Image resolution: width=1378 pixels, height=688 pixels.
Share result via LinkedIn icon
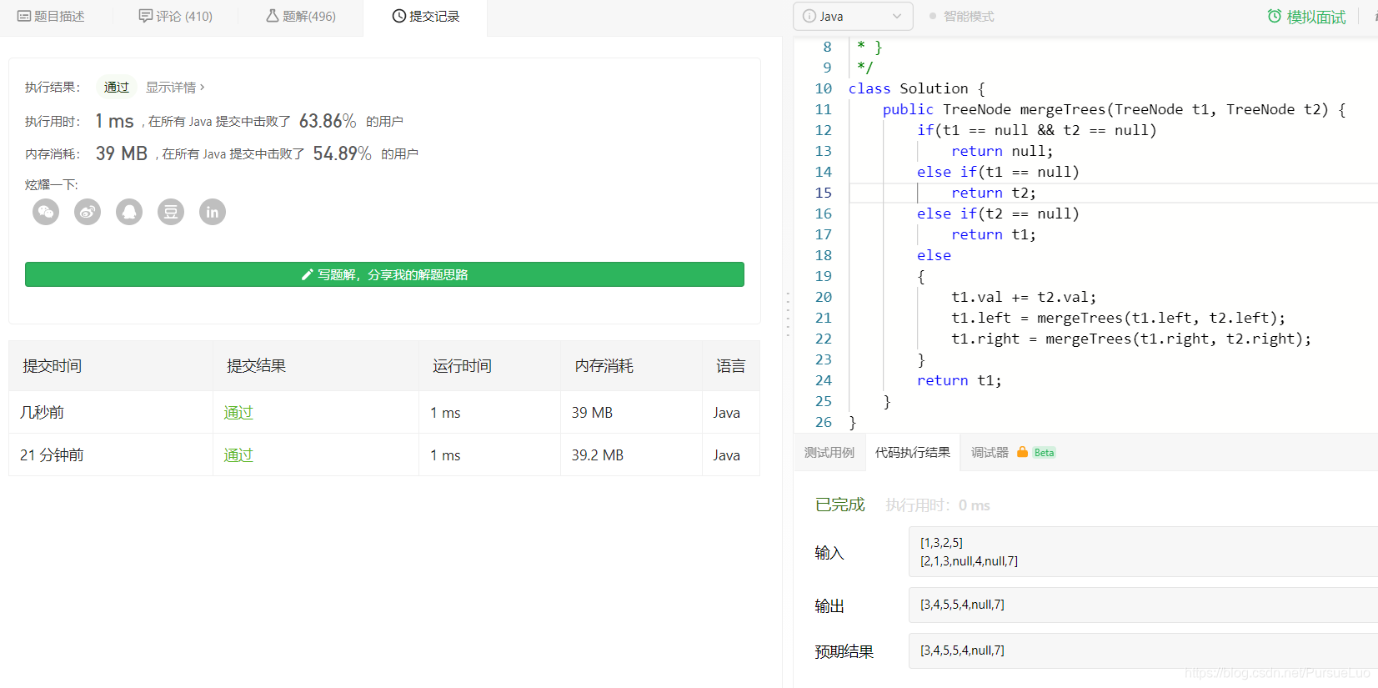(213, 212)
